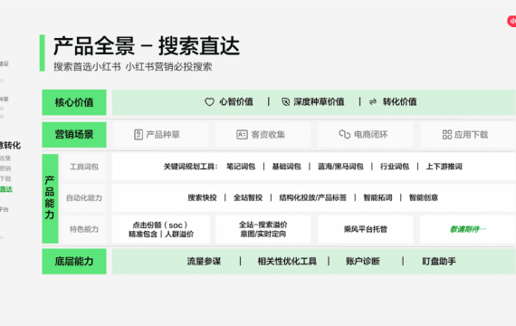Select the vertical 产品能力 label
The width and height of the screenshot is (516, 326).
point(50,198)
